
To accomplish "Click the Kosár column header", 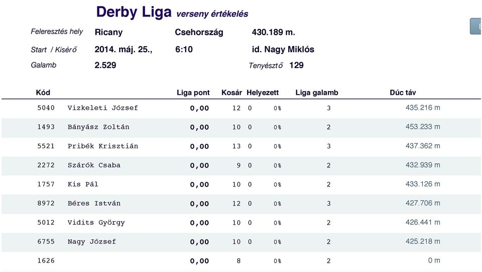I will [231, 93].
